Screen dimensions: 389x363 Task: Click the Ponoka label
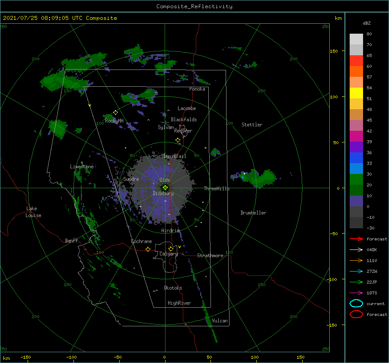pyautogui.click(x=197, y=89)
